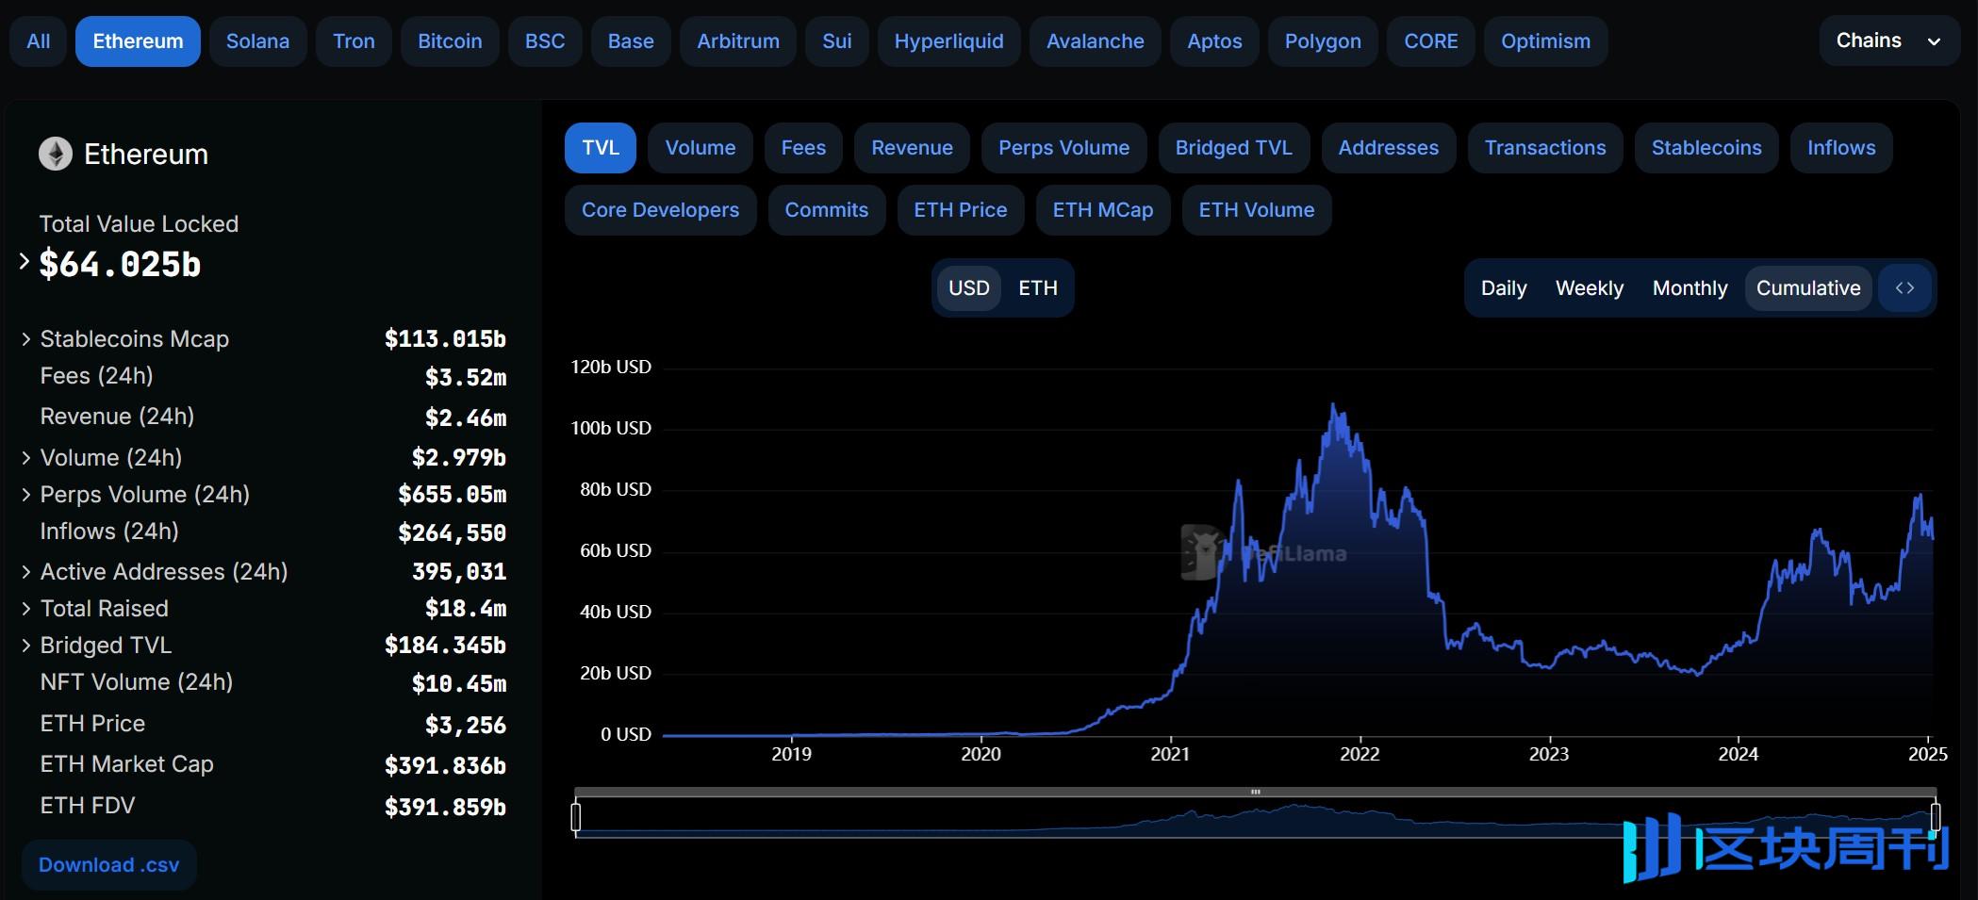The image size is (1978, 900).
Task: Expand Bridged TVL row
Action: coord(26,645)
